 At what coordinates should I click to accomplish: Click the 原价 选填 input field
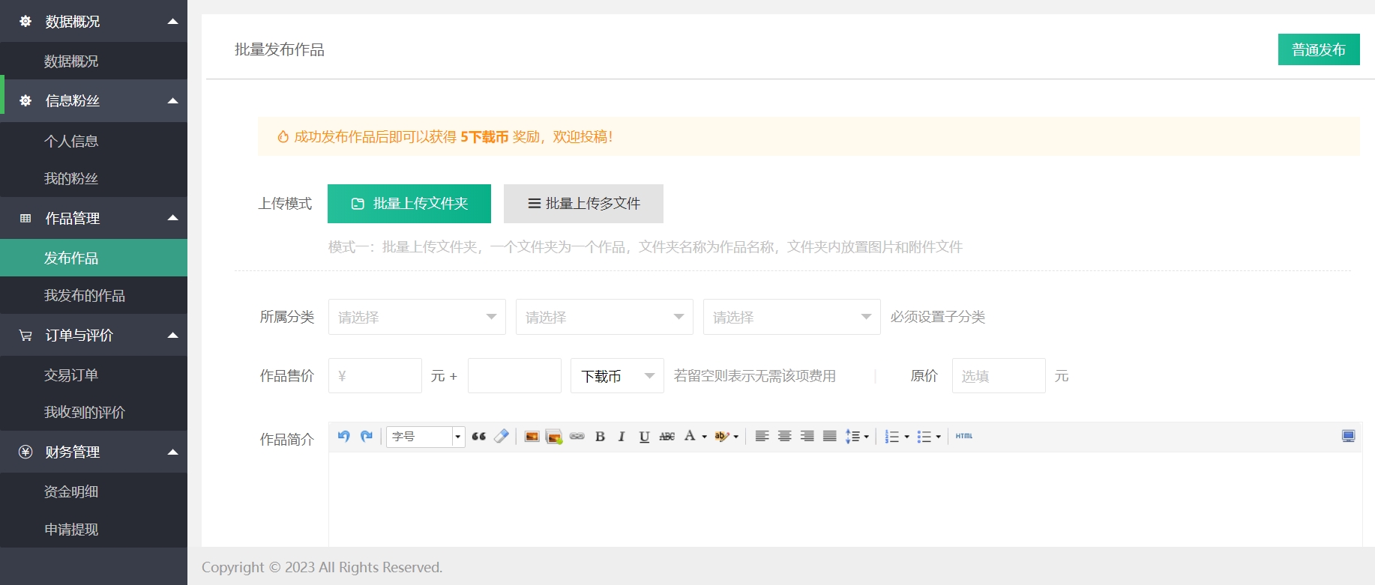click(999, 375)
